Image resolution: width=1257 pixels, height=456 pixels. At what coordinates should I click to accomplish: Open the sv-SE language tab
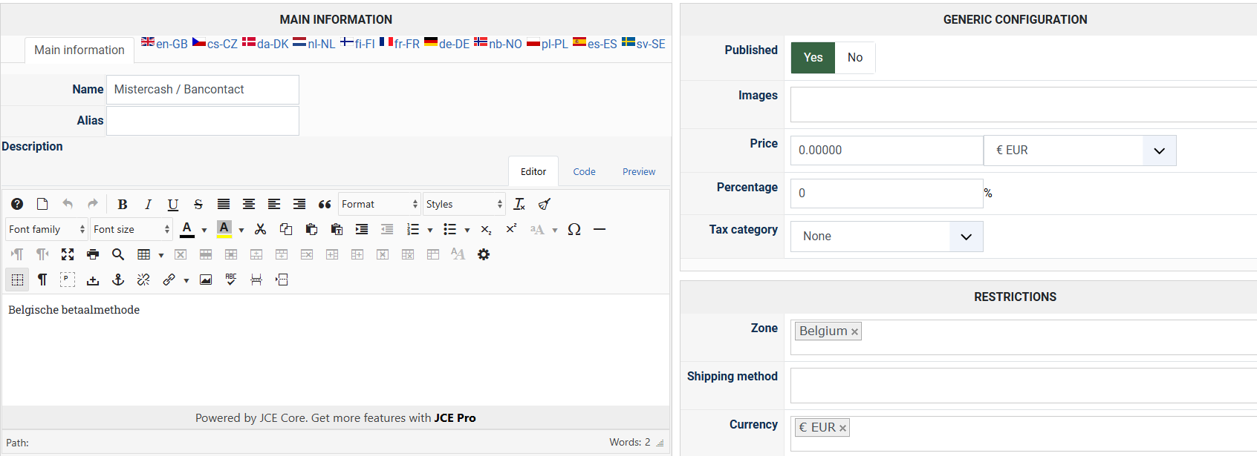coord(643,44)
